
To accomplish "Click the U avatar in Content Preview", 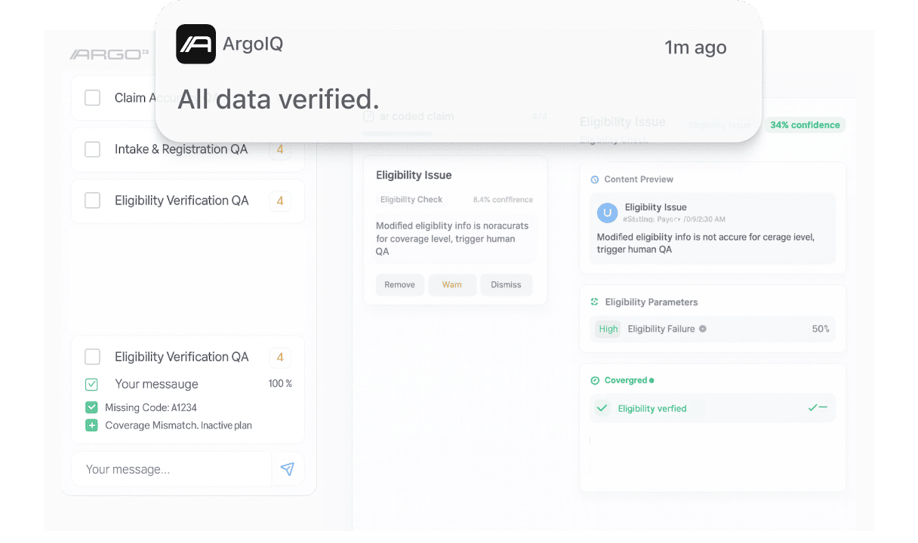I will [x=607, y=213].
